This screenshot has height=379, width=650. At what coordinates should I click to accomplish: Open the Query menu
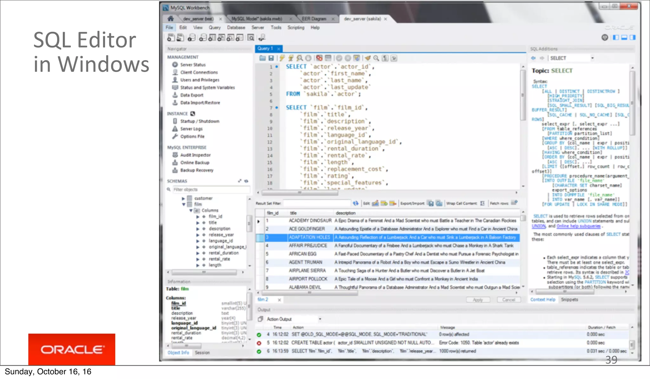[215, 28]
